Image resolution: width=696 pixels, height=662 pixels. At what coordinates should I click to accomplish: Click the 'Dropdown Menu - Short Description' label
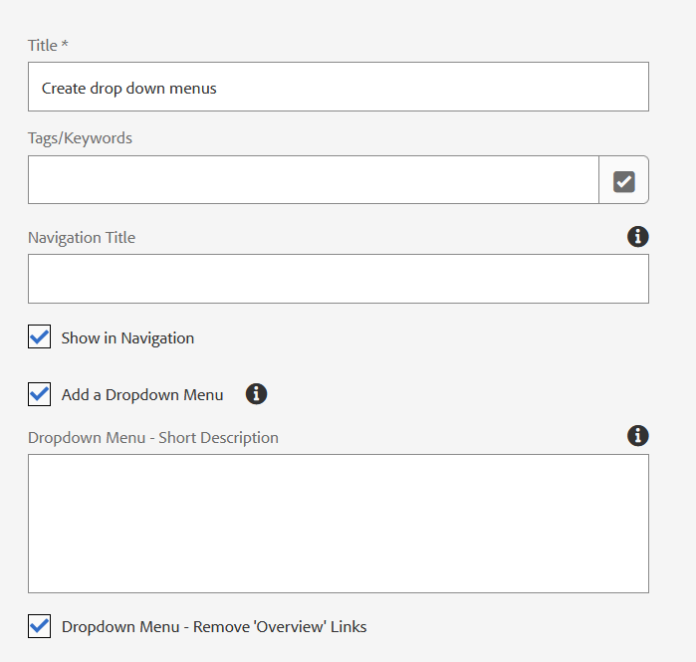pos(153,438)
